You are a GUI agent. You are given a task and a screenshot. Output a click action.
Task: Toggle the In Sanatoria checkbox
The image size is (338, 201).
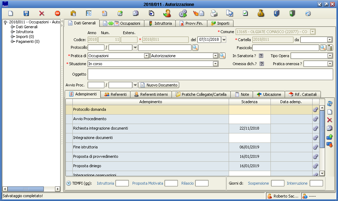coord(261,56)
